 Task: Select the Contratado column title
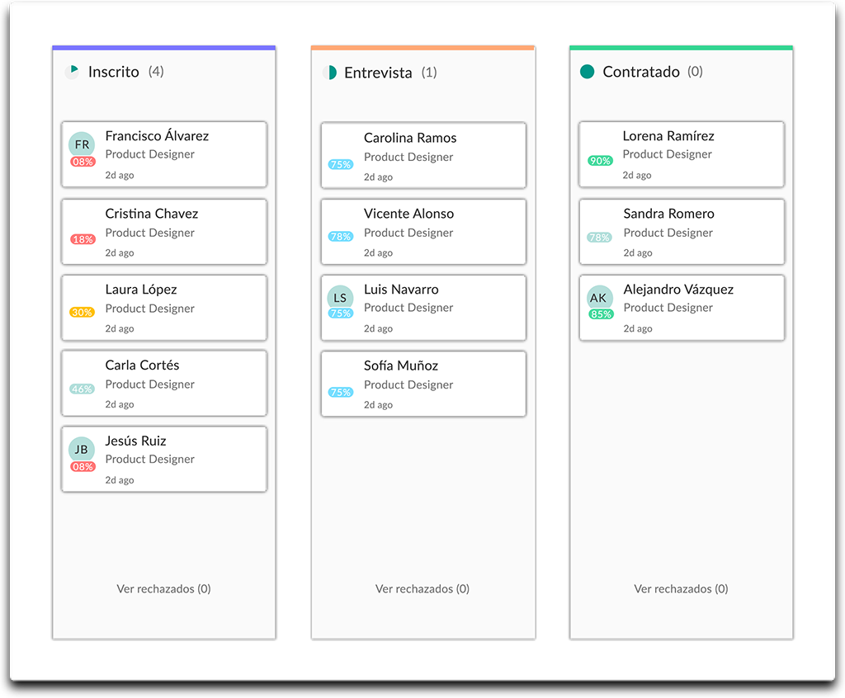click(x=641, y=72)
